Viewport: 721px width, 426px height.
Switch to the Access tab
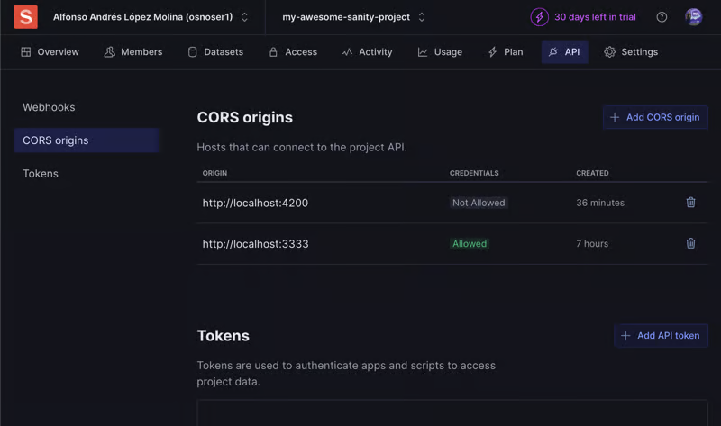coord(293,52)
